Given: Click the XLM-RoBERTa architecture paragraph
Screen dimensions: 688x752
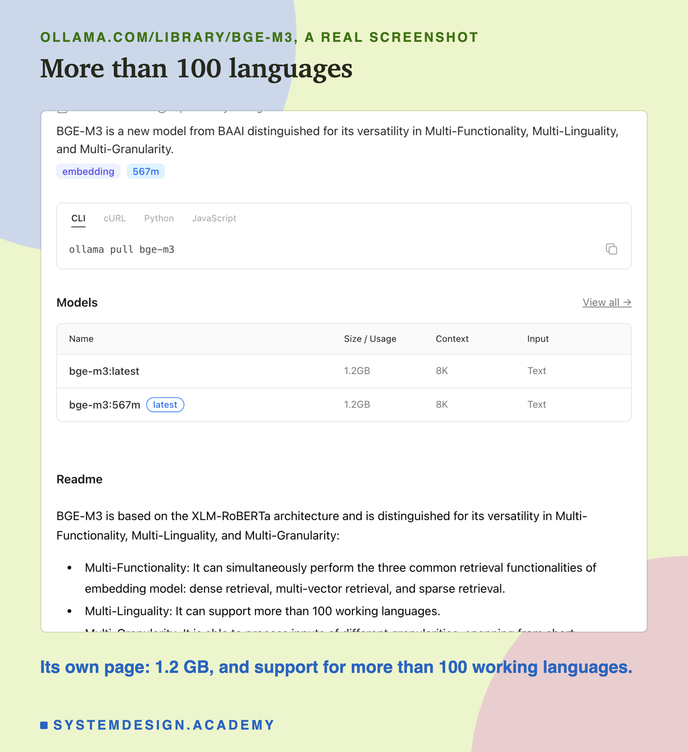Looking at the screenshot, I should click(x=322, y=526).
